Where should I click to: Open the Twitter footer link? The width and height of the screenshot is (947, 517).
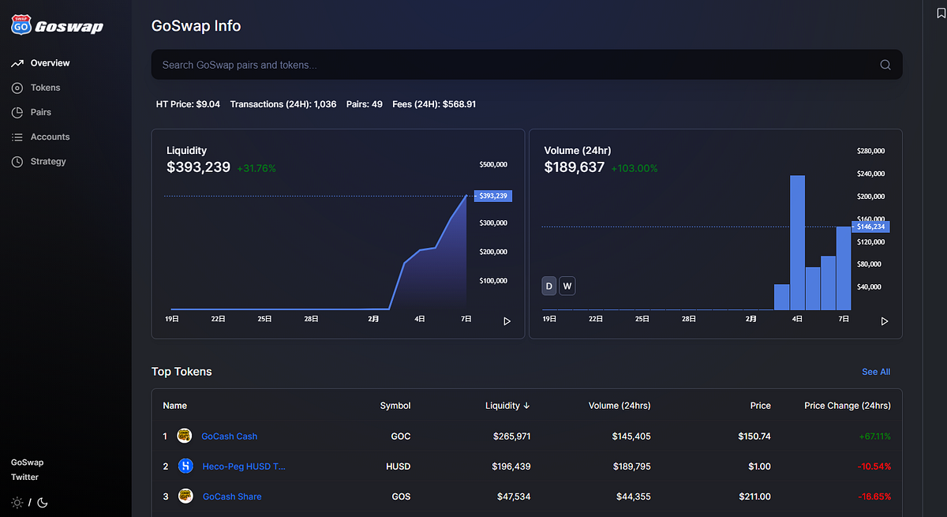pos(24,477)
